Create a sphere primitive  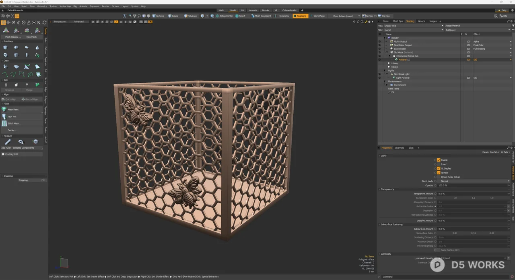pyautogui.click(x=16, y=47)
